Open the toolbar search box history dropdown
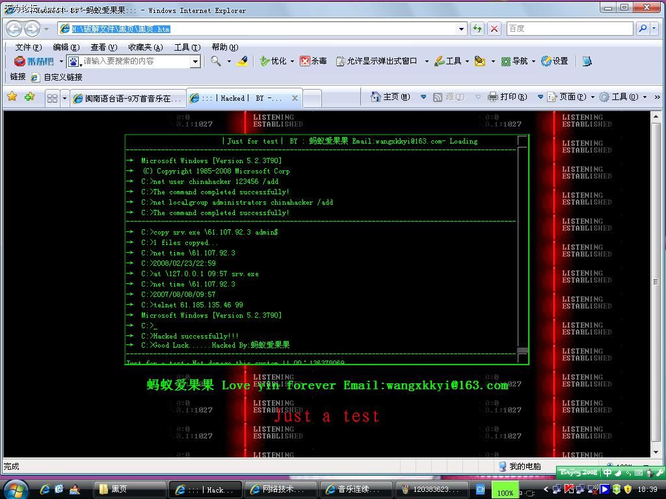Image resolution: width=666 pixels, height=499 pixels. [195, 62]
